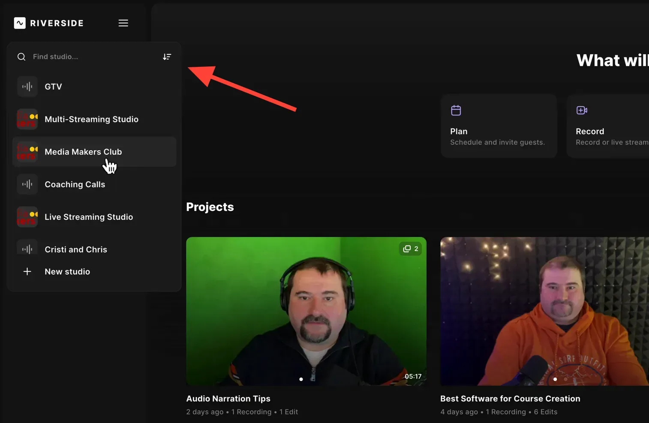Open Multi-Streaming Studio
The image size is (649, 423).
[x=94, y=119]
